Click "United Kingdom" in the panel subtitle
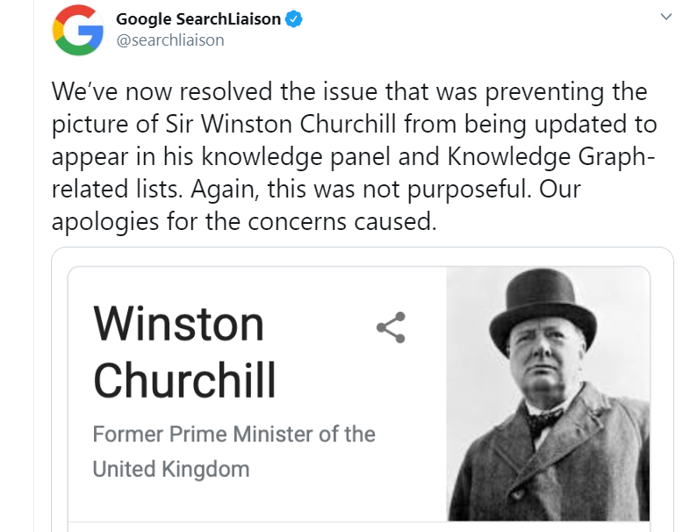The height and width of the screenshot is (532, 690). 171,469
